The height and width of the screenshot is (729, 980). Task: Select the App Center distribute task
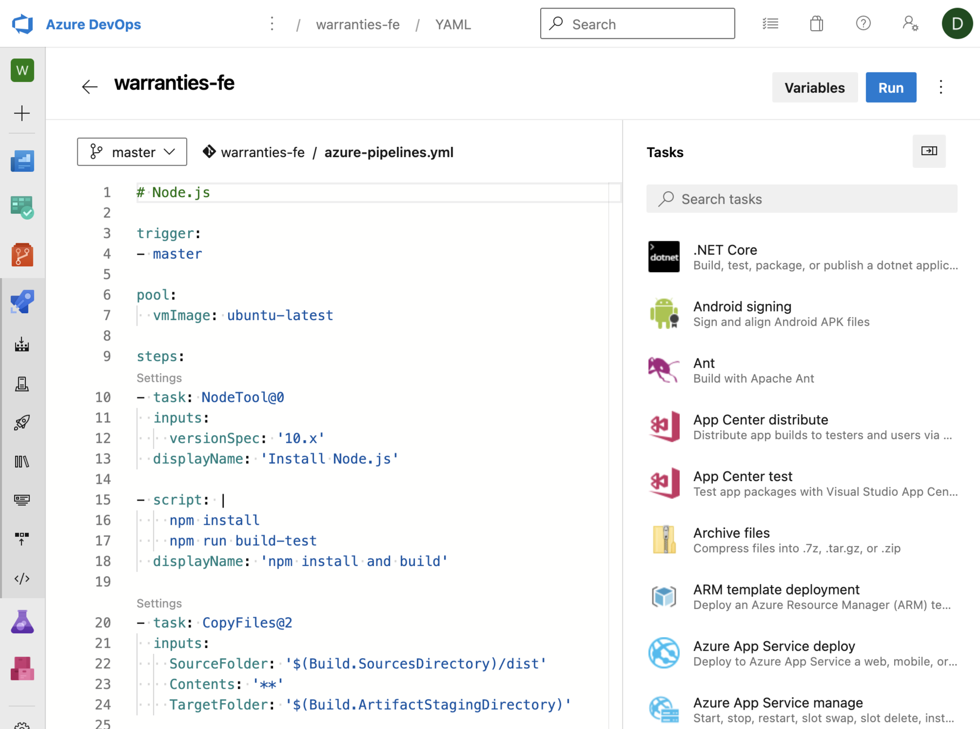[802, 427]
